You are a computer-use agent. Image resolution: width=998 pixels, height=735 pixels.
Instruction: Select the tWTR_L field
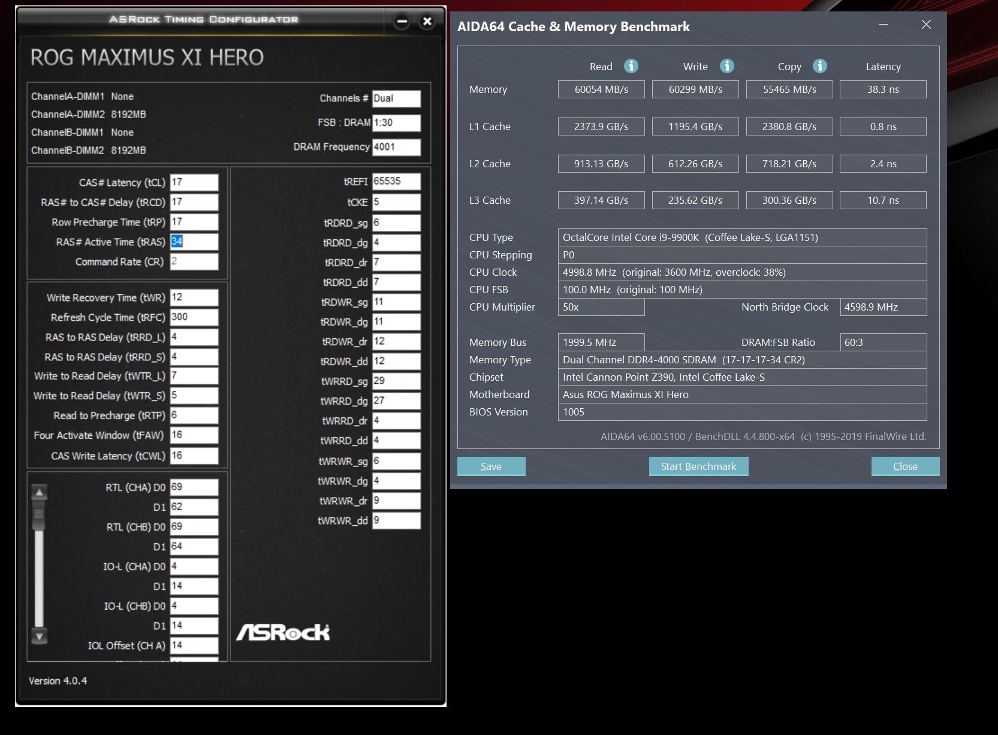point(194,376)
